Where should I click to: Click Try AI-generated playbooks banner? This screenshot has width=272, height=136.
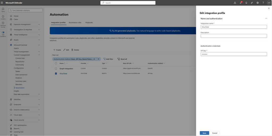123,31
